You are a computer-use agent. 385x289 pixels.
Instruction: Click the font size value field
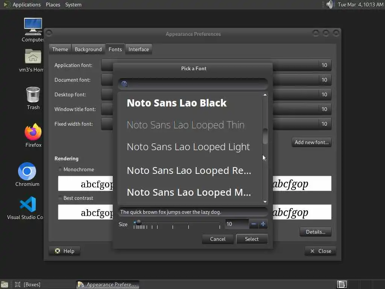point(237,224)
